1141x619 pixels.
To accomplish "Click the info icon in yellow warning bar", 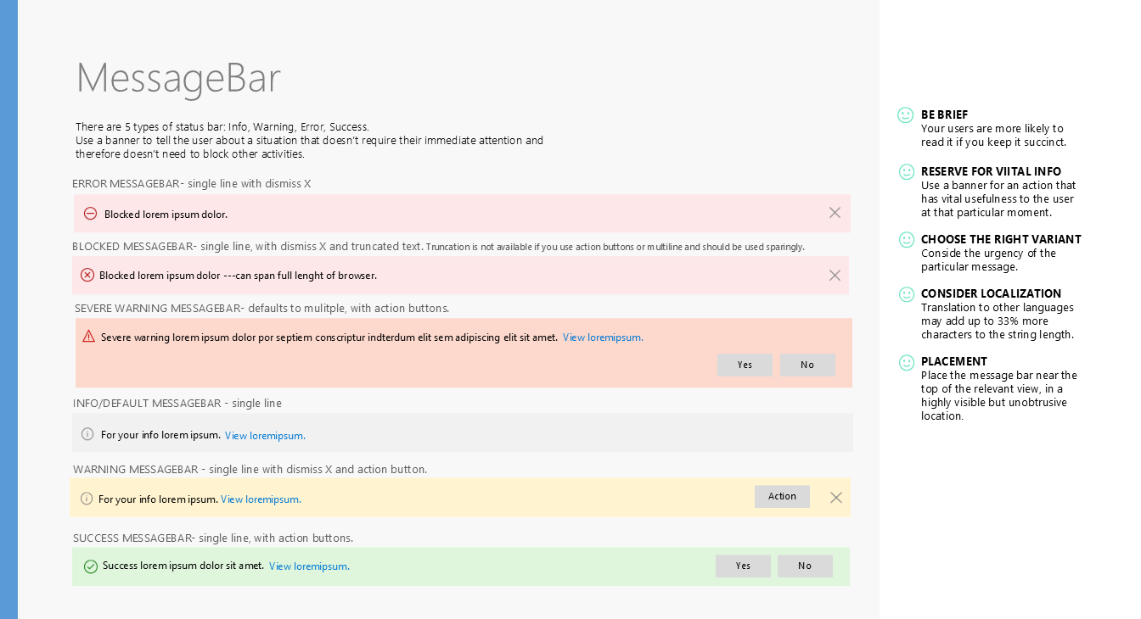I will [x=87, y=499].
